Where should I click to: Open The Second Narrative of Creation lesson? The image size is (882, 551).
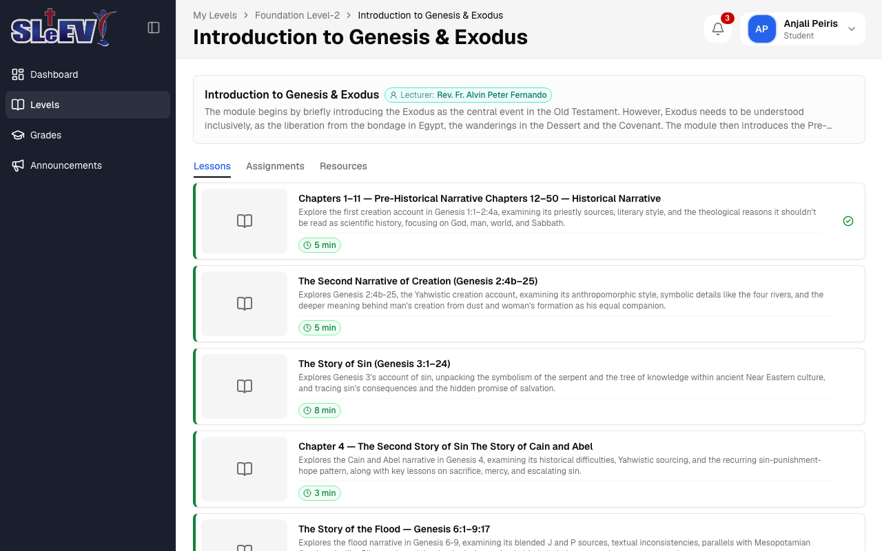pos(418,281)
